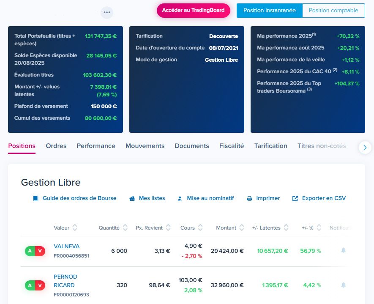
Task: Open Guide des ordres de Bourse via its book icon
Action: click(35, 198)
